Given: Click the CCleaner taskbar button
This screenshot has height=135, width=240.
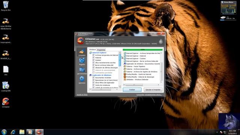Looking at the screenshot, I should pos(39,132).
